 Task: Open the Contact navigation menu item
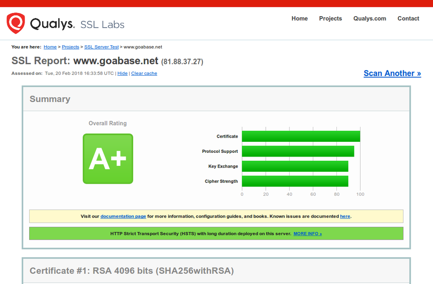click(409, 18)
